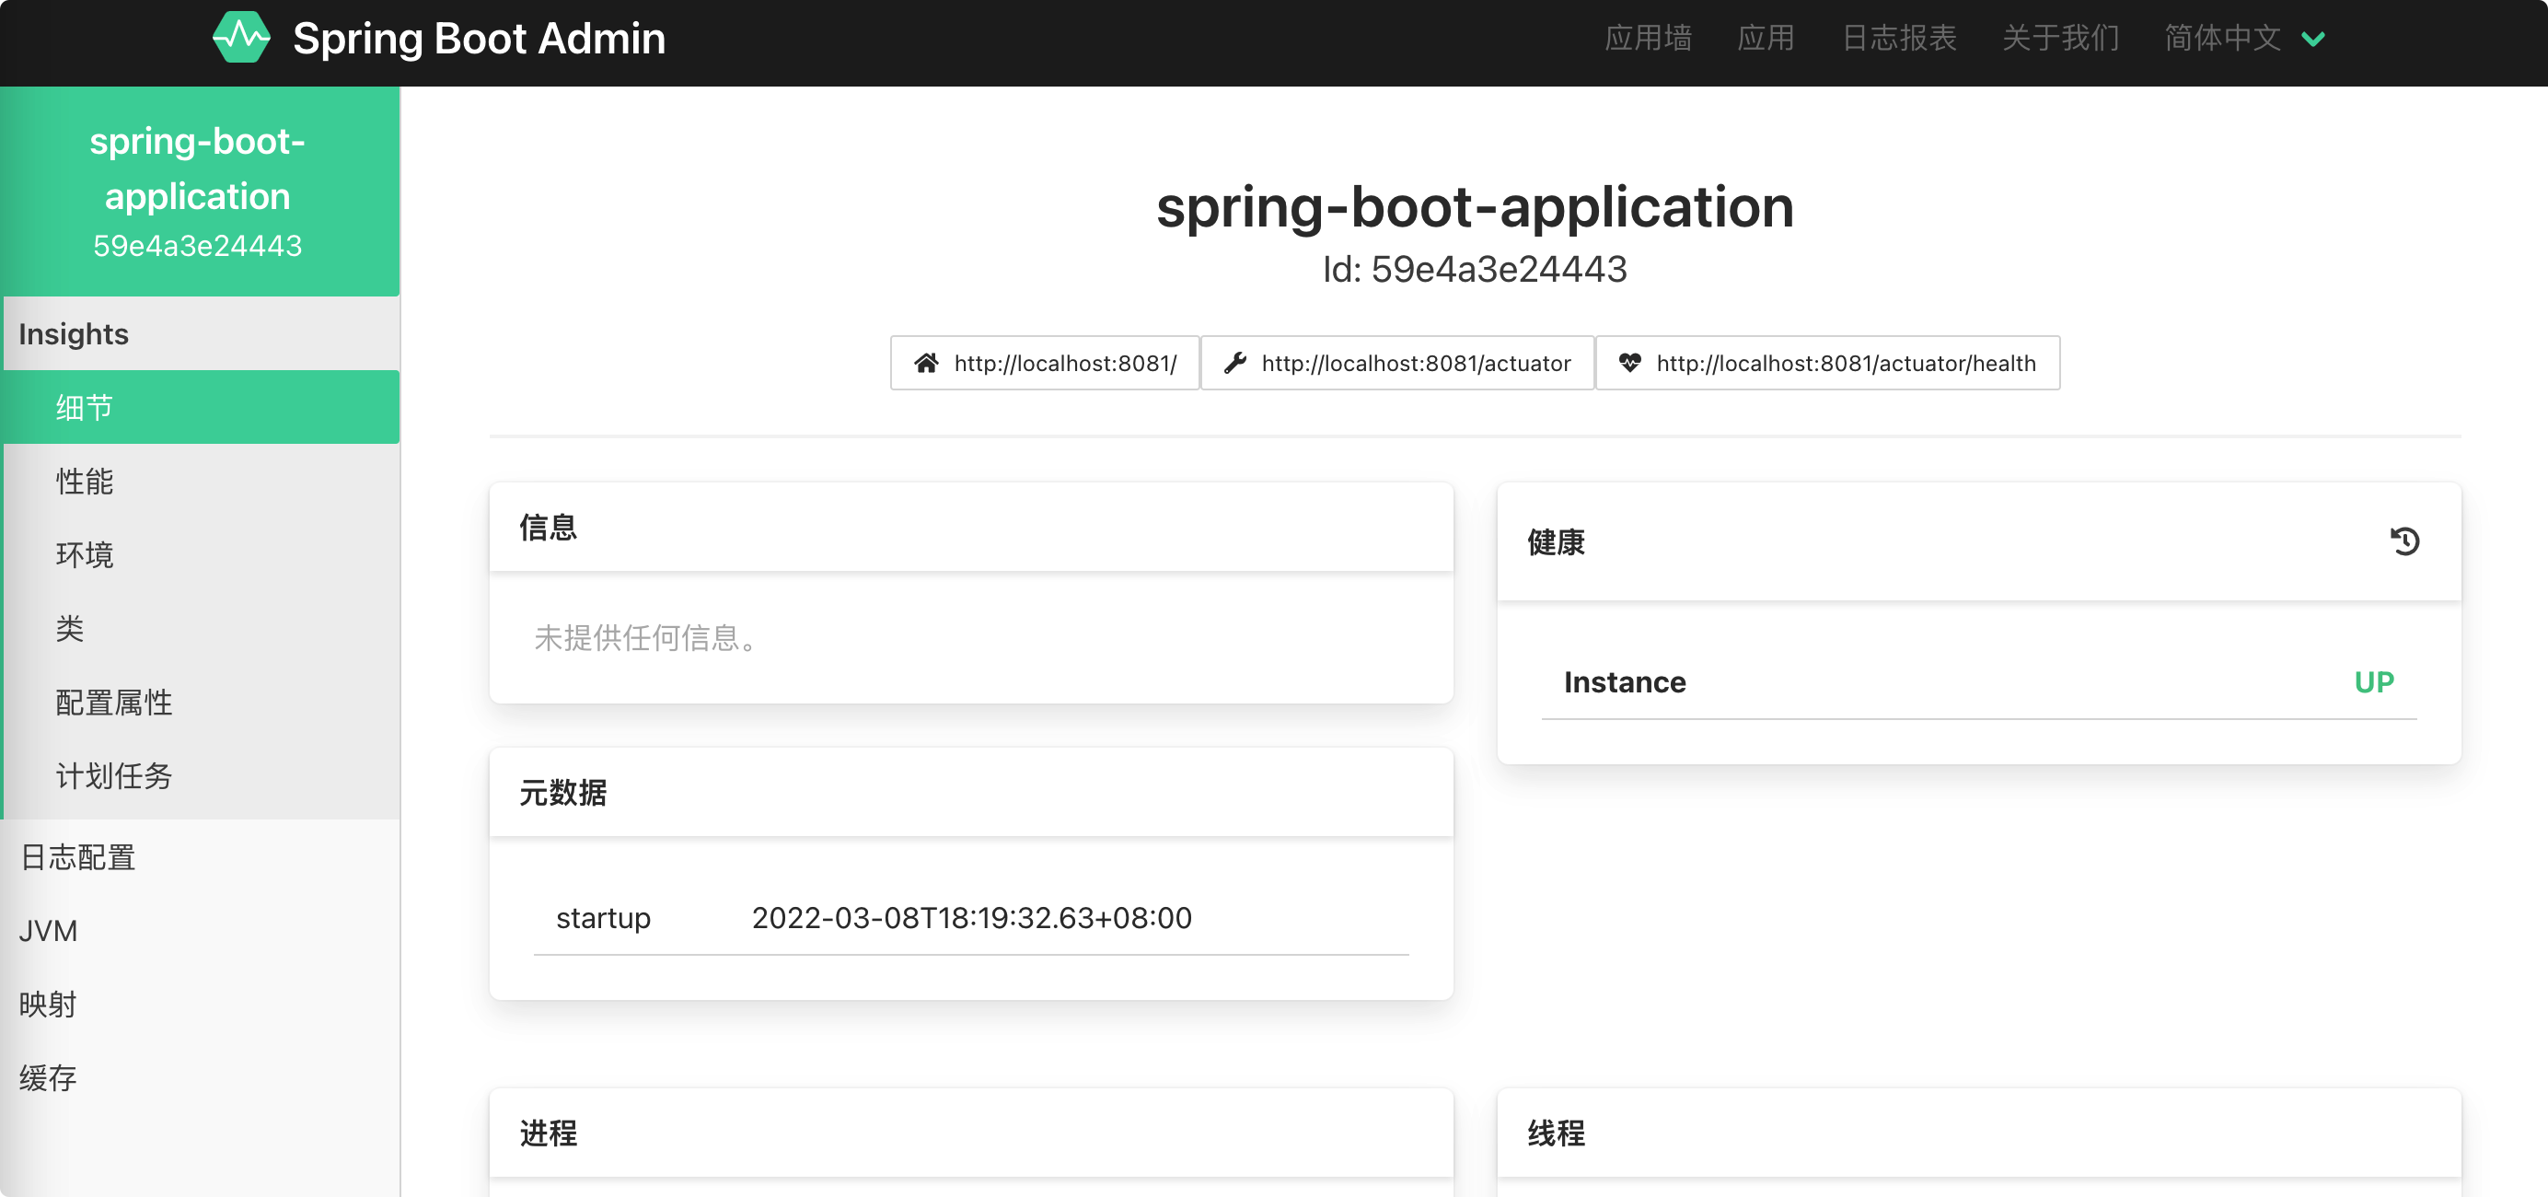Click the Instance health row

(x=1978, y=681)
